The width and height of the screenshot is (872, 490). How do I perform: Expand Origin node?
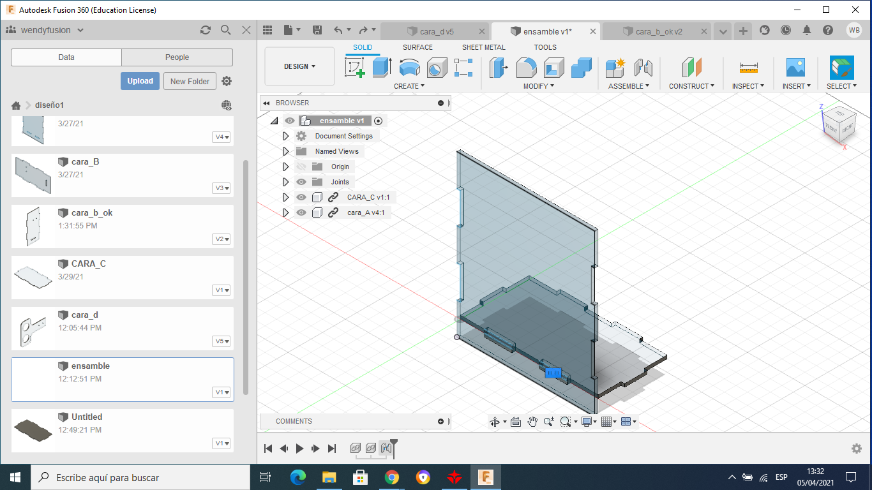285,167
